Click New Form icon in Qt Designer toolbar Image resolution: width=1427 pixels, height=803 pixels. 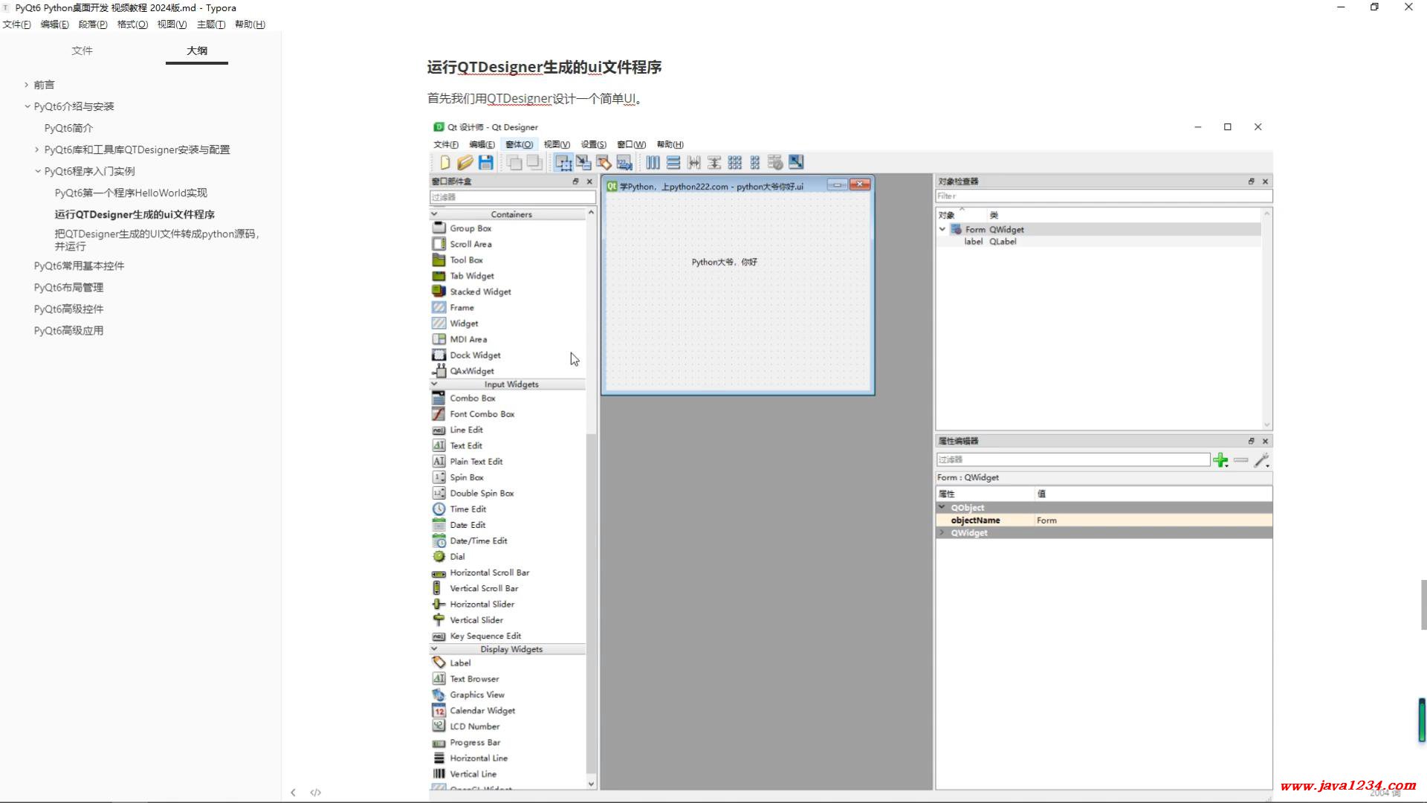click(444, 162)
